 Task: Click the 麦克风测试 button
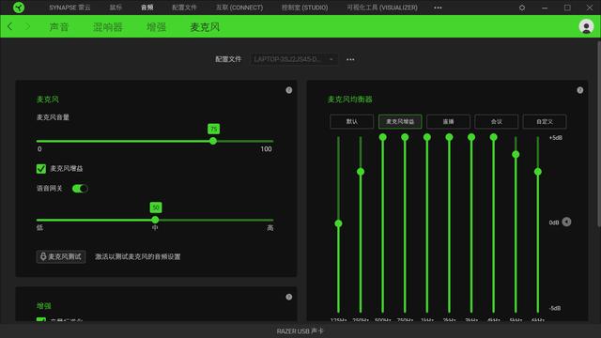click(61, 256)
